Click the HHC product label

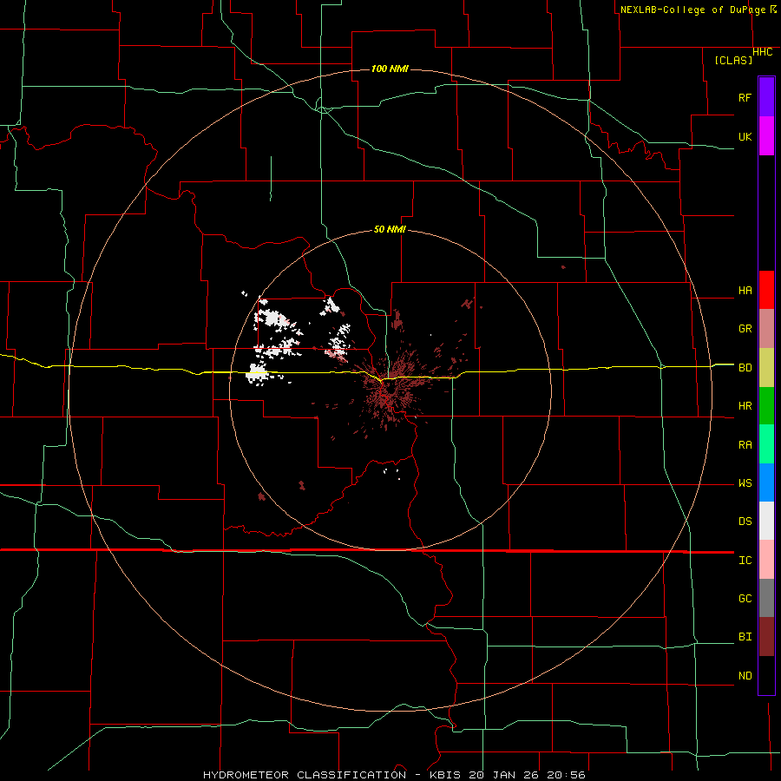coord(762,52)
